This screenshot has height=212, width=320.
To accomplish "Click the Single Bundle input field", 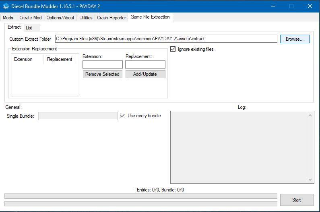I will (x=78, y=116).
